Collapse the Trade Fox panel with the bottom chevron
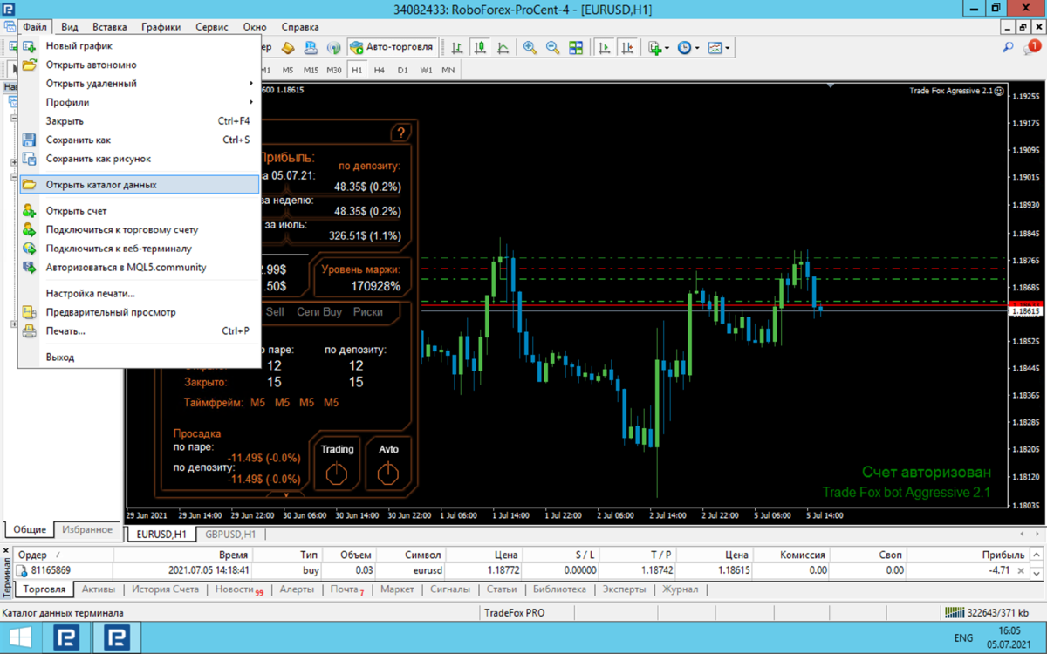Screen dimensions: 1047x654 tap(286, 495)
